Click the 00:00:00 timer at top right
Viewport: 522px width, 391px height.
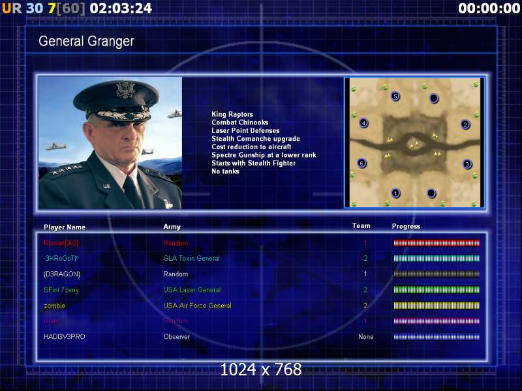pyautogui.click(x=489, y=8)
